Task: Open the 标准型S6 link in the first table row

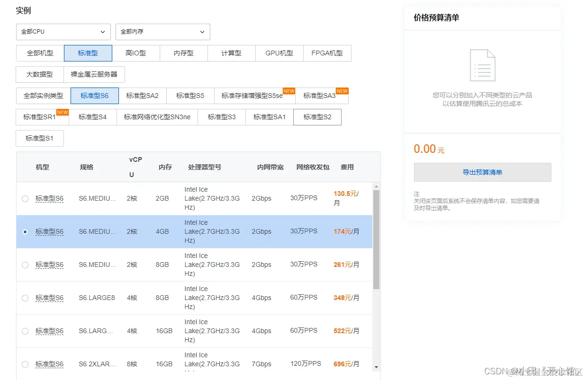Action: pyautogui.click(x=49, y=199)
